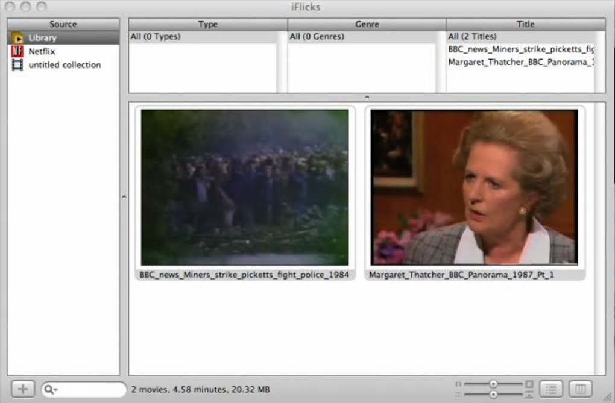
Task: Click the Genre list scrollbar
Action: pyautogui.click(x=441, y=62)
